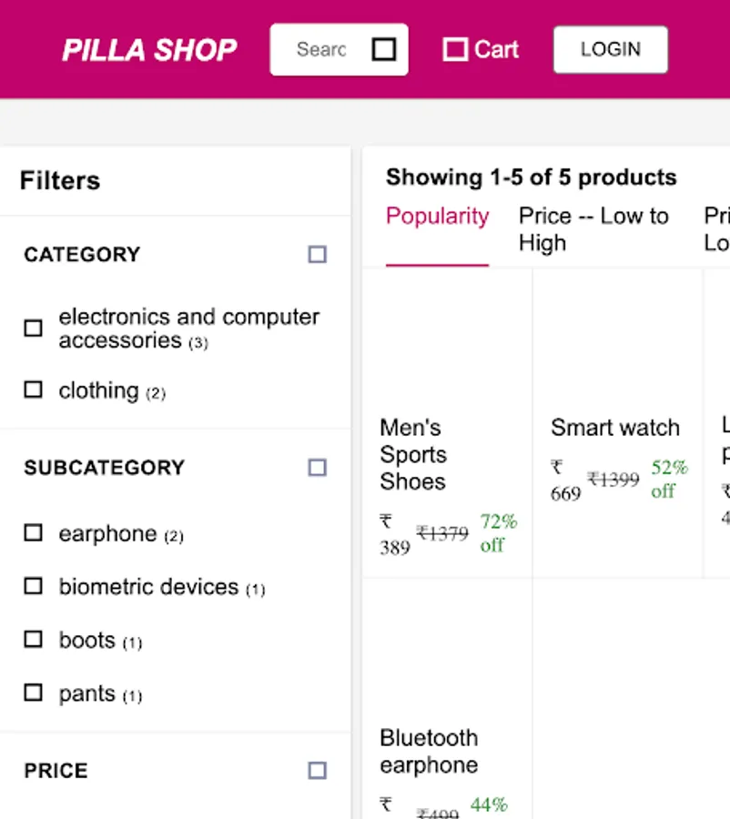Tick the biometric devices checkbox

pos(34,586)
